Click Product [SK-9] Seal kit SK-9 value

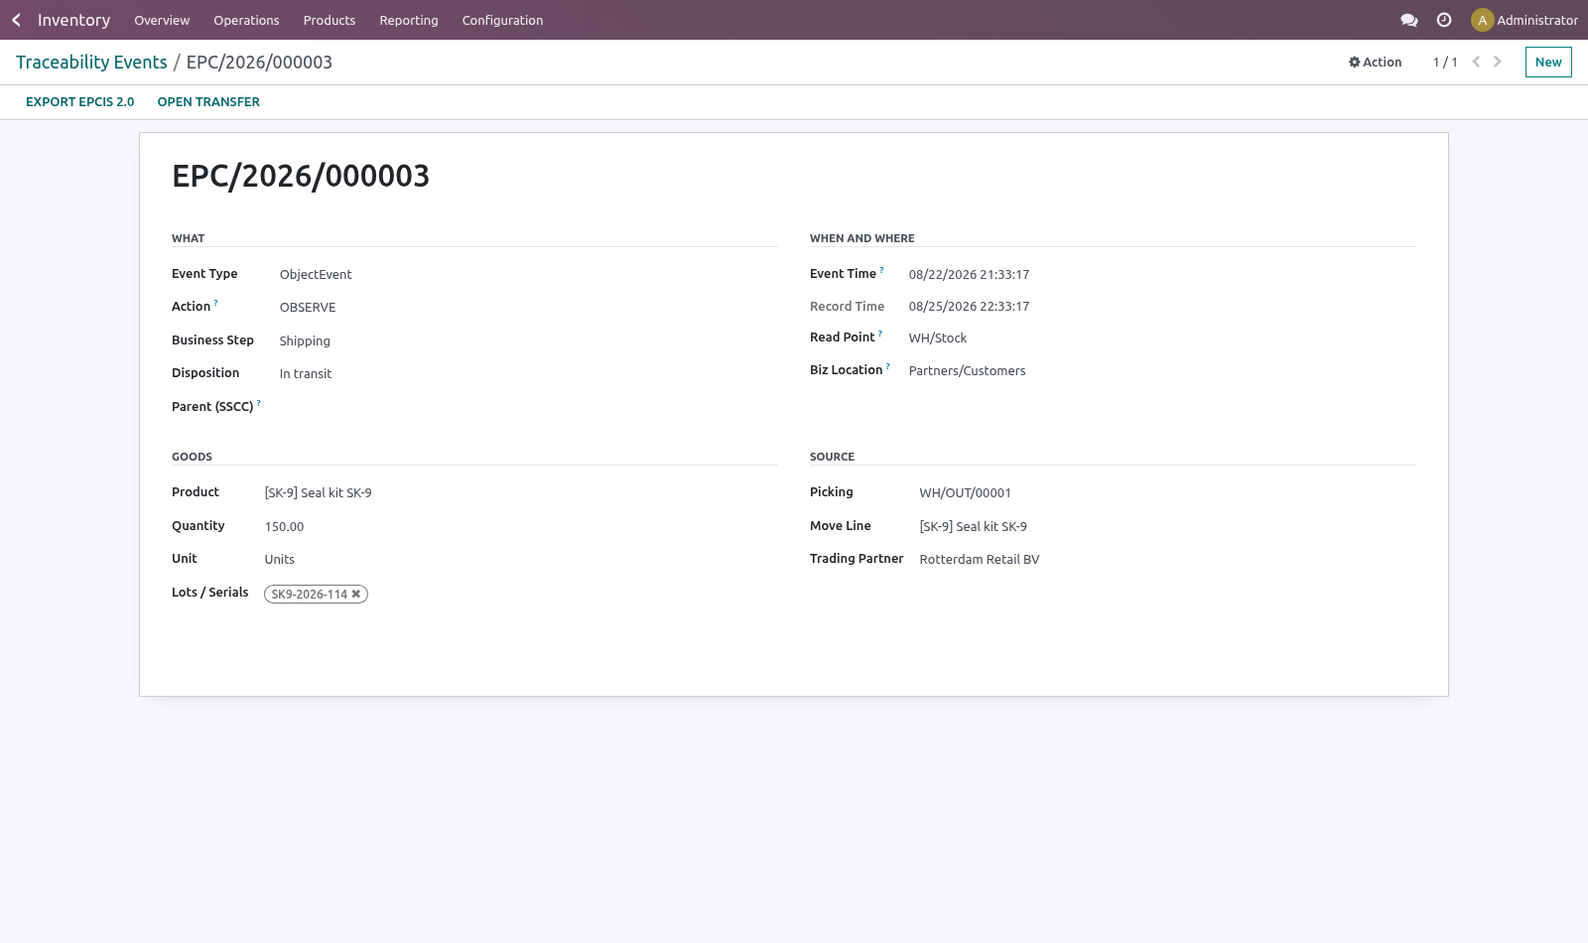pyautogui.click(x=318, y=492)
